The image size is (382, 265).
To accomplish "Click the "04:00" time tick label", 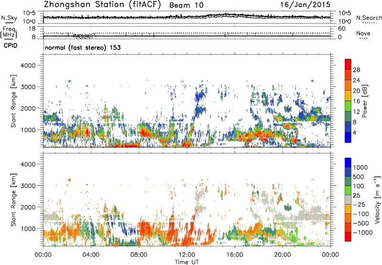I will click(x=91, y=255).
